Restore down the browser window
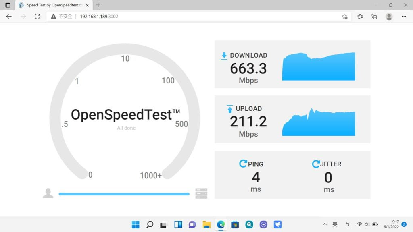 point(390,5)
